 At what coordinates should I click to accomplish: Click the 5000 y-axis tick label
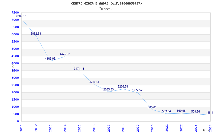point(15,49)
